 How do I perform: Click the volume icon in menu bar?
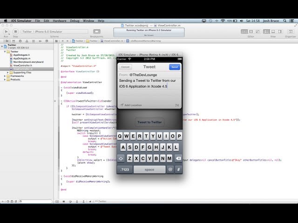click(241, 21)
